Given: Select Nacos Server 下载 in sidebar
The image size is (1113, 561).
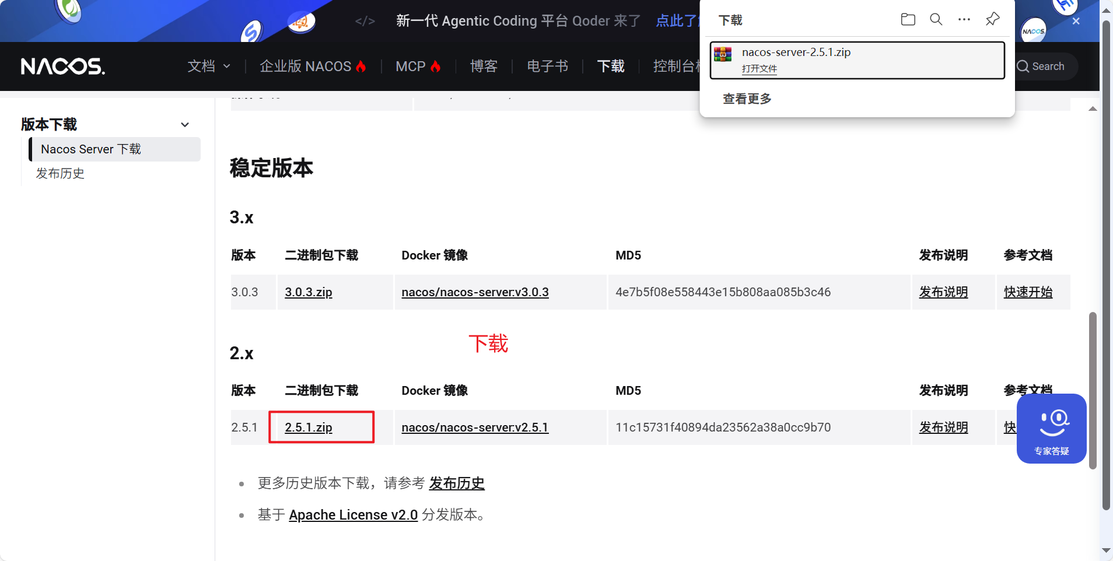Looking at the screenshot, I should (115, 149).
